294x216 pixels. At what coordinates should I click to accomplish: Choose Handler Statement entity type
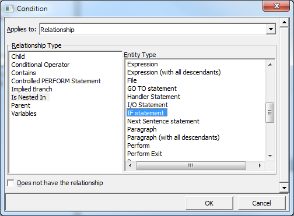tap(153, 97)
